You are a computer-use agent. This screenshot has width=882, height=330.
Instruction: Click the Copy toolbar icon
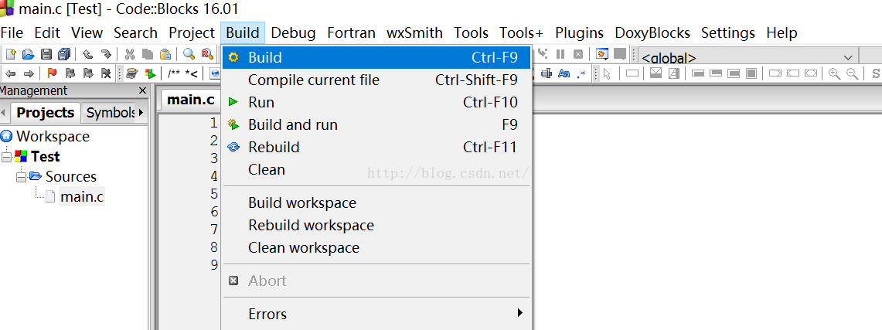[148, 54]
